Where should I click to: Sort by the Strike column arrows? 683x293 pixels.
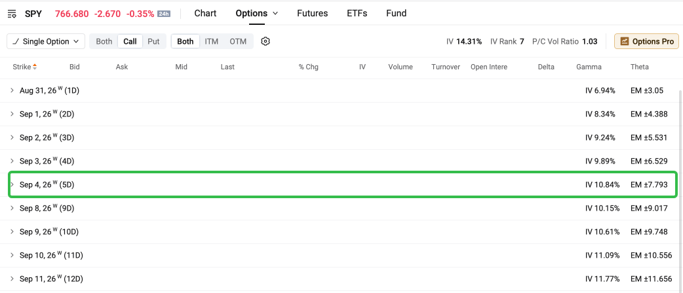35,67
